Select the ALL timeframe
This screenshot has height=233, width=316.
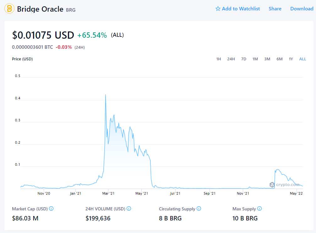tap(302, 59)
